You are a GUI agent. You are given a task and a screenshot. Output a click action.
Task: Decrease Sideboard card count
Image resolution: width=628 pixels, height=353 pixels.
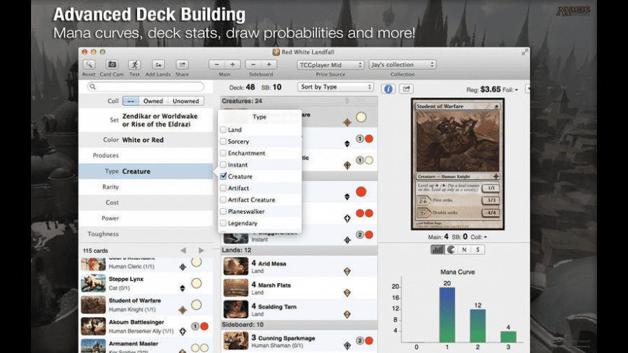pyautogui.click(x=253, y=65)
